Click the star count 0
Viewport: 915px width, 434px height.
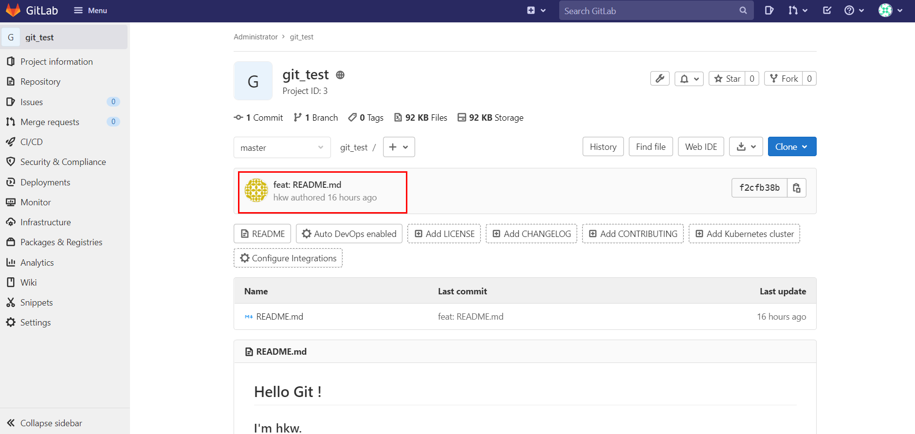point(752,78)
